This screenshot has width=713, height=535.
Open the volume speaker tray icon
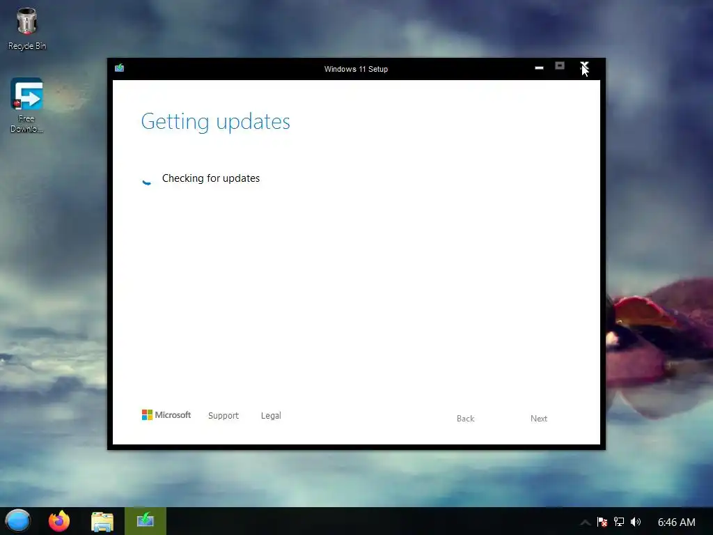(x=636, y=522)
